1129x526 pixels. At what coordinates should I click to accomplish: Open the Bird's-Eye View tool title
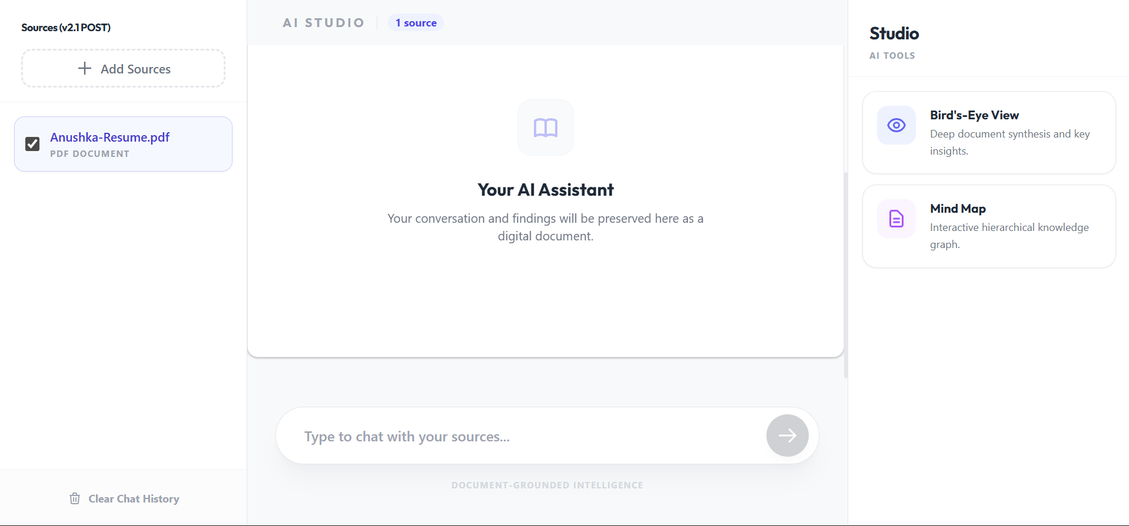974,115
